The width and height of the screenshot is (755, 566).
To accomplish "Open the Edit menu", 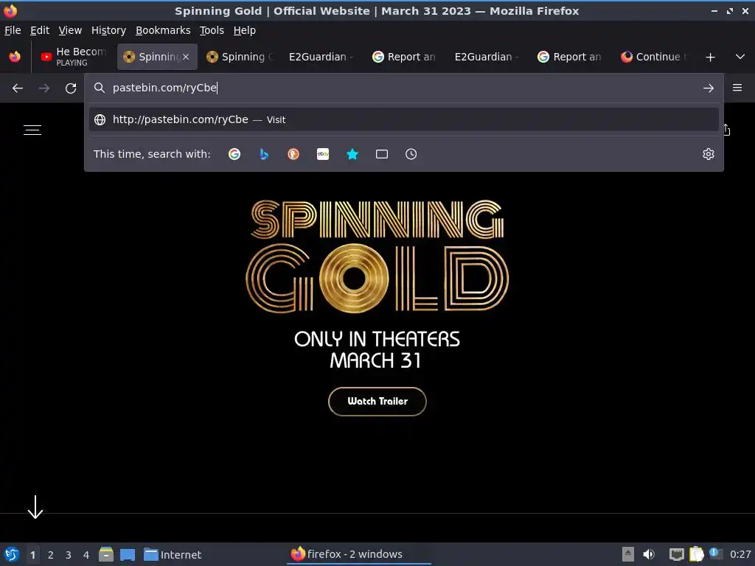I will 40,30.
